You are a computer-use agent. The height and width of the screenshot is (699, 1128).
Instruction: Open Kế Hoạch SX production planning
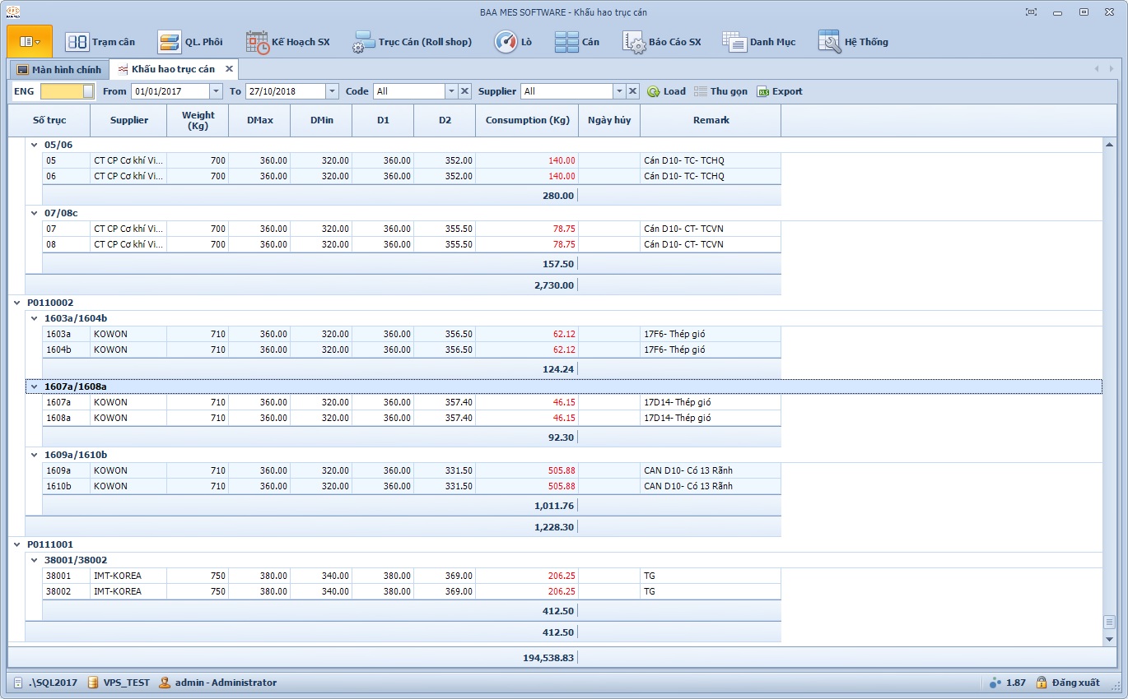288,42
